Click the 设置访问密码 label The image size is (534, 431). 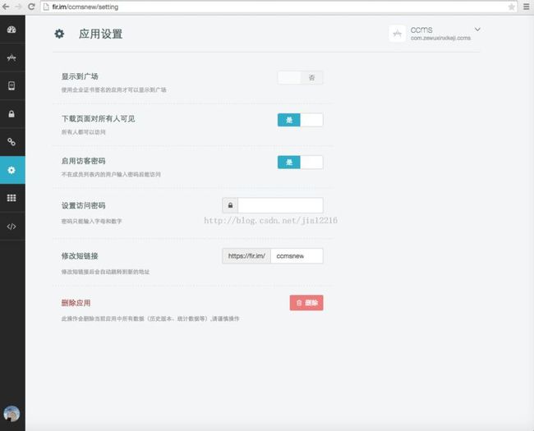pyautogui.click(x=84, y=205)
